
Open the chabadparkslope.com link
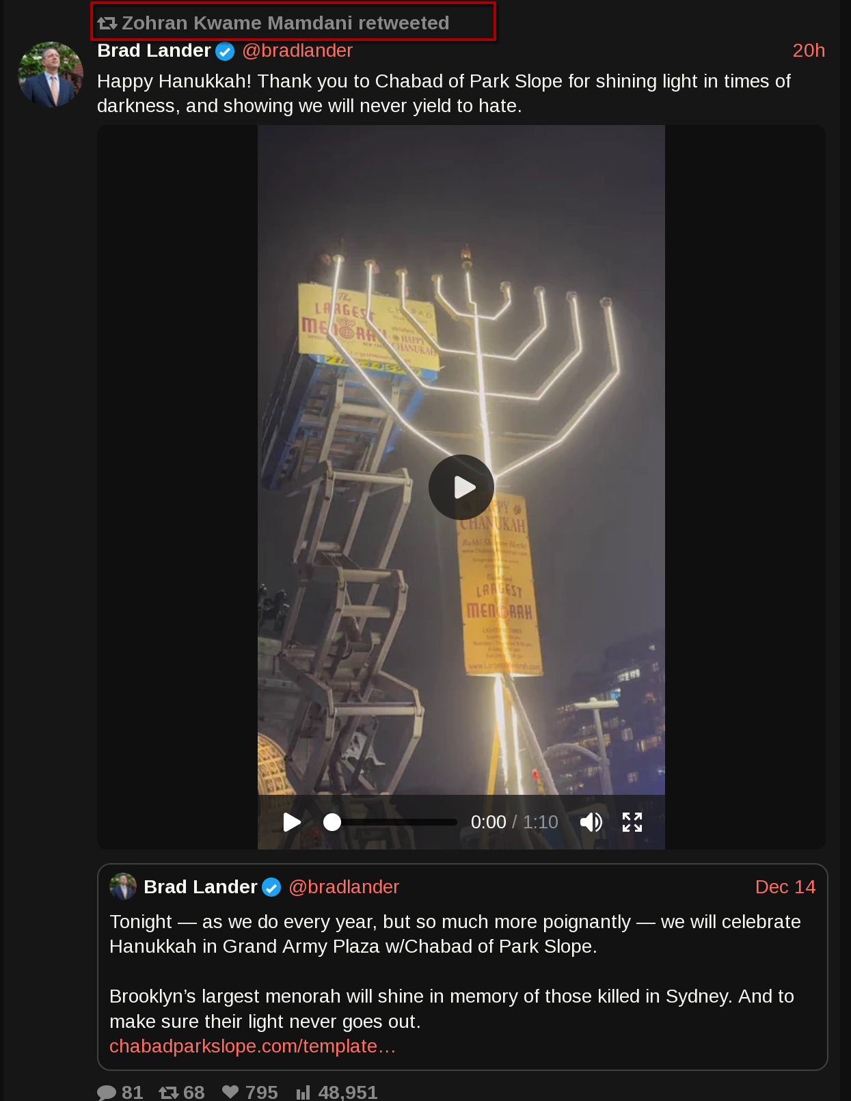click(252, 1046)
